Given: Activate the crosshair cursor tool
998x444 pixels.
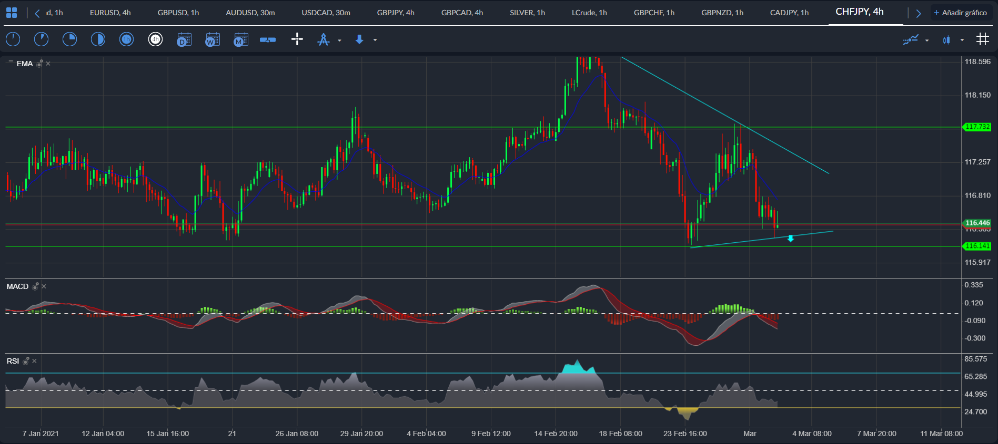Looking at the screenshot, I should pyautogui.click(x=297, y=39).
